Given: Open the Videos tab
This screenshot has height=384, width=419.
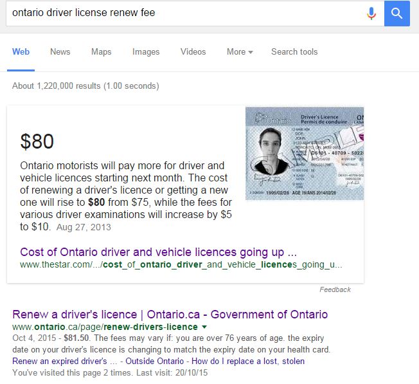Looking at the screenshot, I should [x=193, y=51].
